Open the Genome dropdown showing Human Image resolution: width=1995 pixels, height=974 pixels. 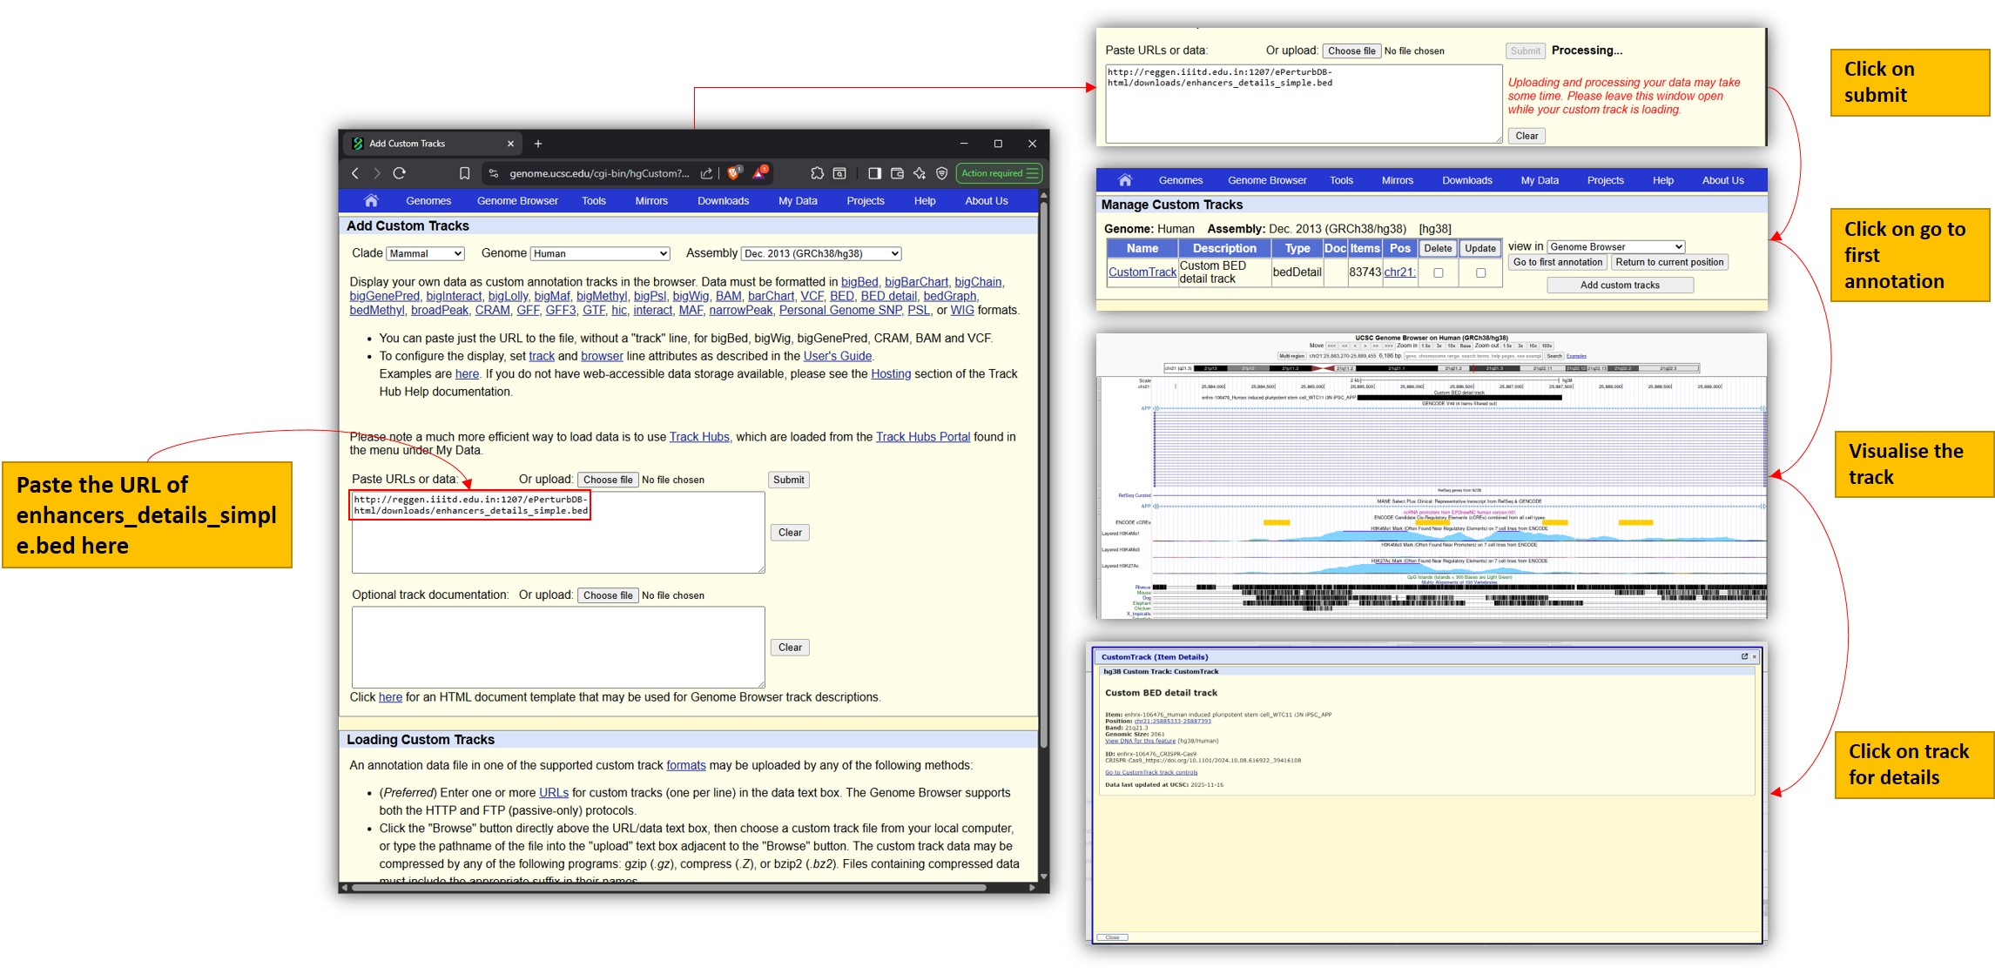pos(600,254)
